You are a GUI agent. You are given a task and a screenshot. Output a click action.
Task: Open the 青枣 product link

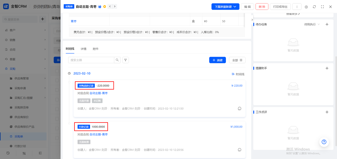(x=73, y=21)
